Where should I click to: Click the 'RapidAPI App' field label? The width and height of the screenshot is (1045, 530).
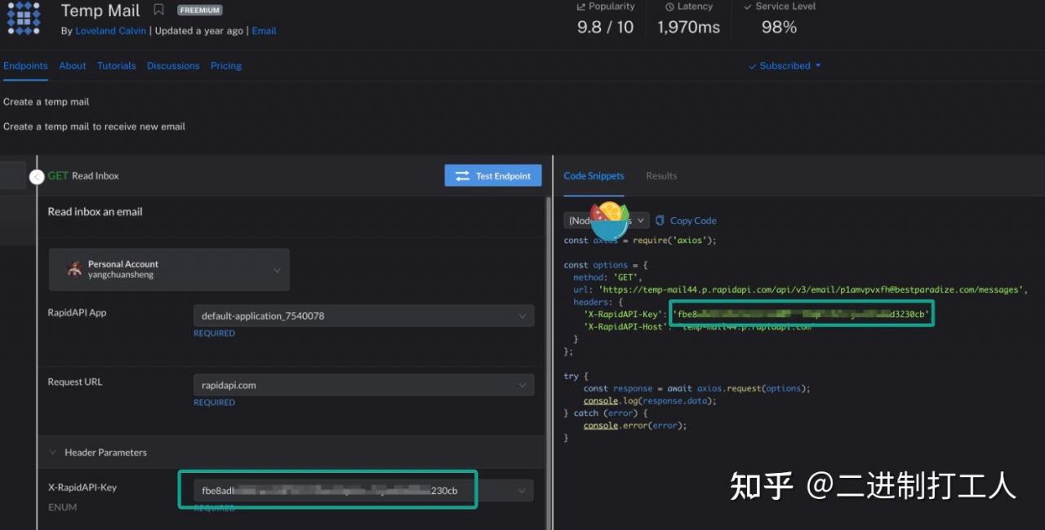(77, 312)
